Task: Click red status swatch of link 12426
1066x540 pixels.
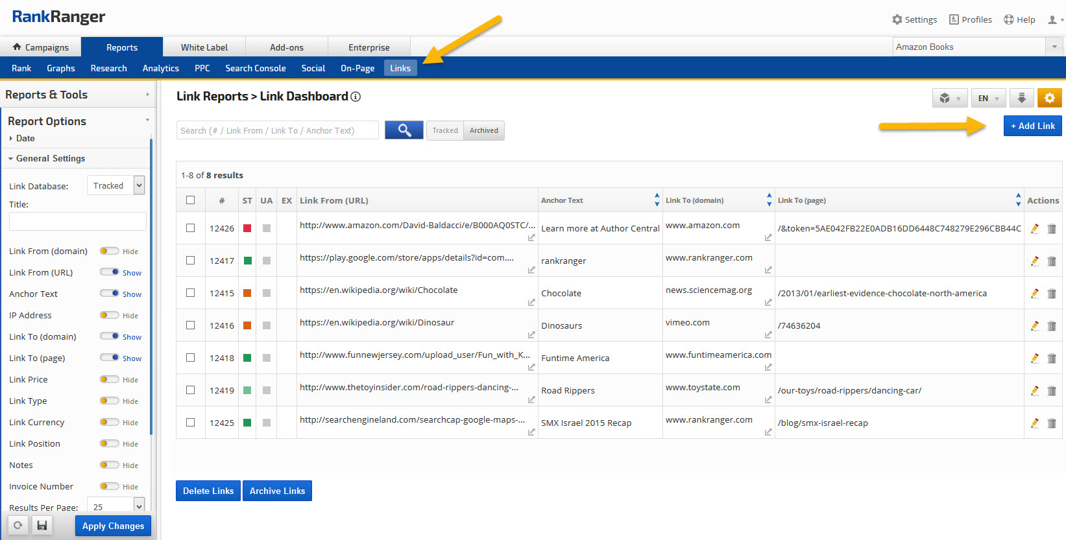Action: [x=247, y=228]
